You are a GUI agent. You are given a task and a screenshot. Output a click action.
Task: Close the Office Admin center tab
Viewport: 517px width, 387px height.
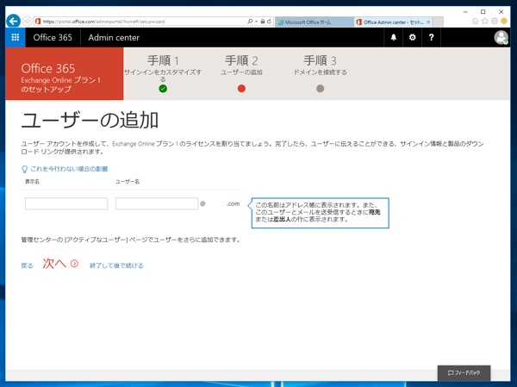[x=428, y=22]
